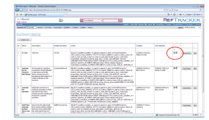Screen dimensions: 209x120
Task: Click the delete icon in SF Test row
Action: tap(177, 53)
